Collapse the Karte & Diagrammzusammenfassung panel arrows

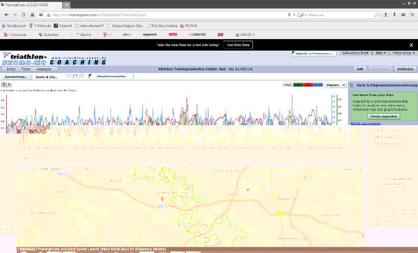click(x=351, y=85)
